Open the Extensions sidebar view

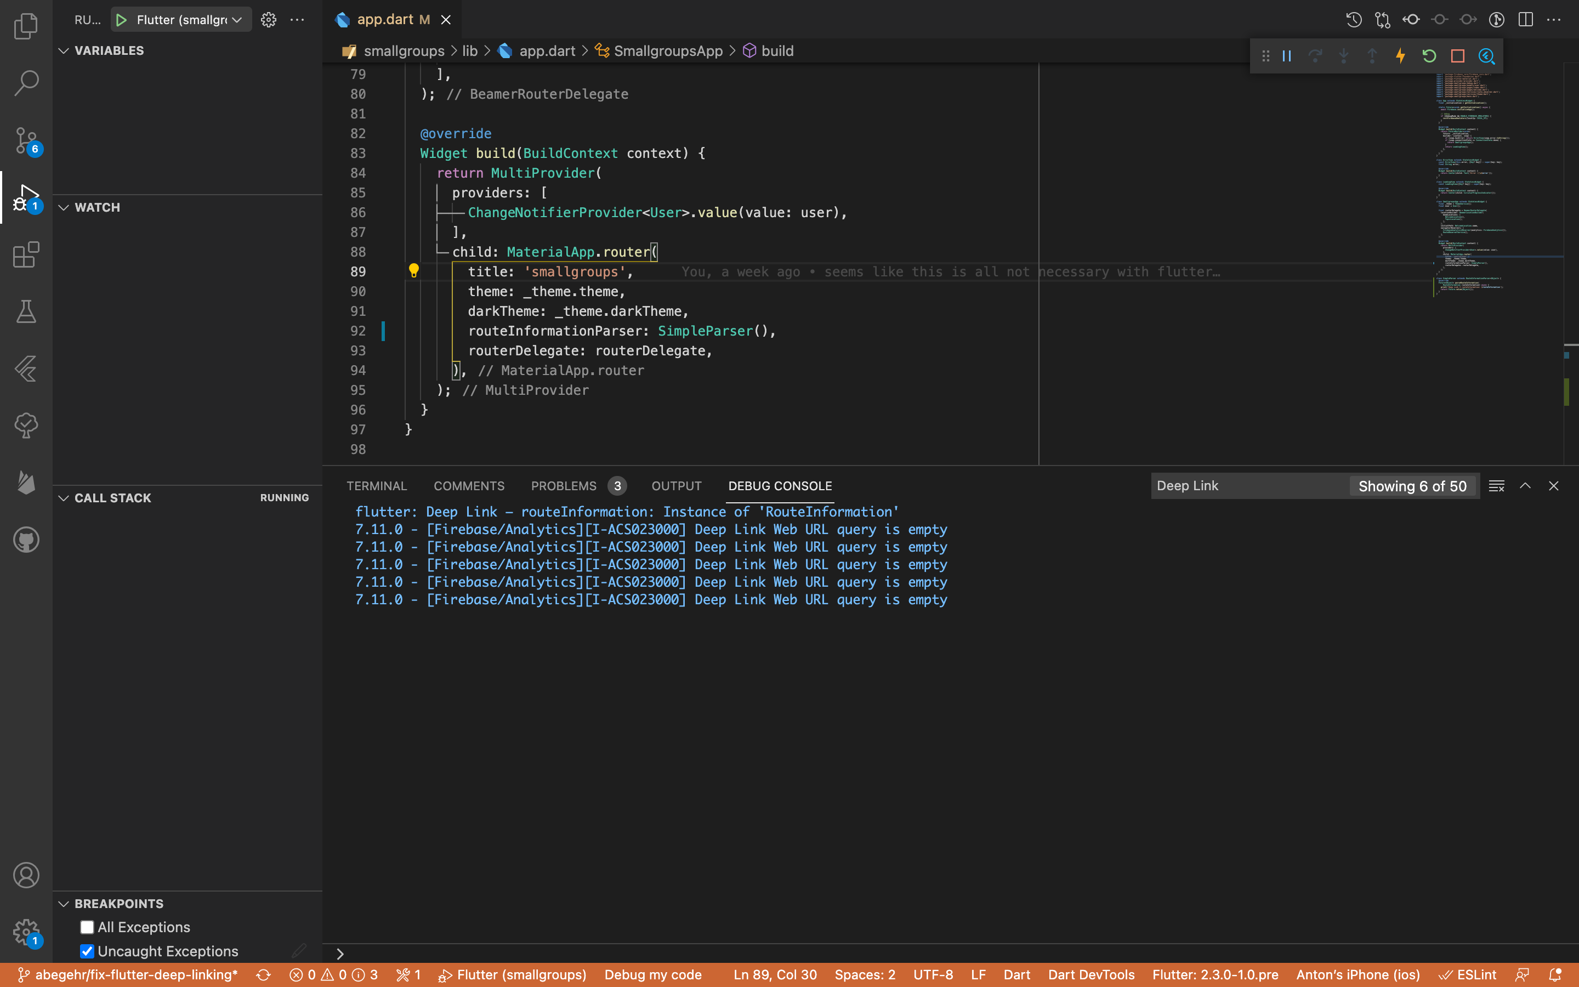[26, 254]
